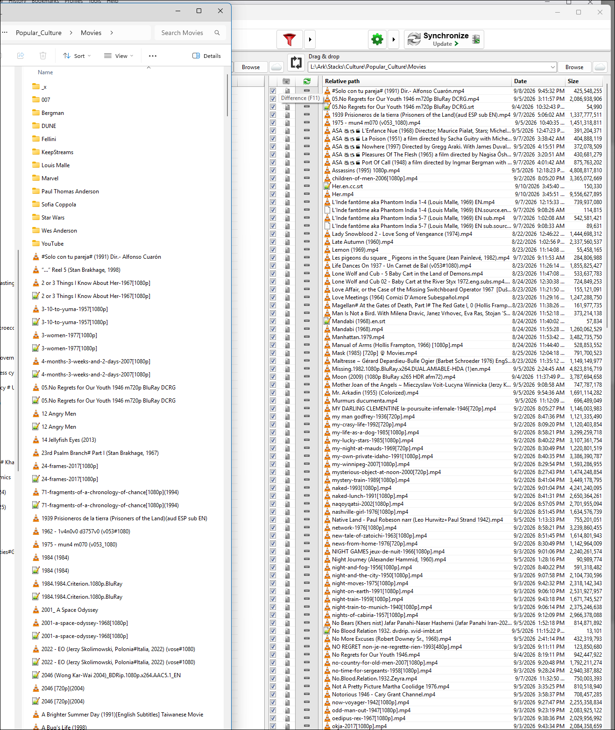The image size is (615, 730).
Task: Toggle checkbox for Manhattan.1979.mp4 row
Action: tap(273, 337)
